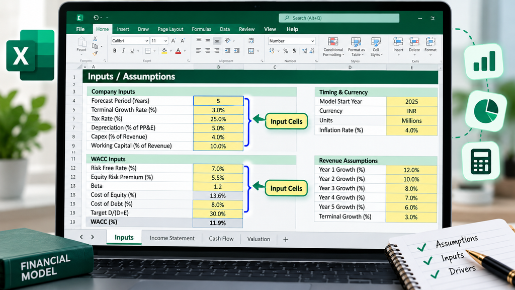Image resolution: width=515 pixels, height=290 pixels.
Task: Click the Merge cells icon
Action: click(251, 51)
